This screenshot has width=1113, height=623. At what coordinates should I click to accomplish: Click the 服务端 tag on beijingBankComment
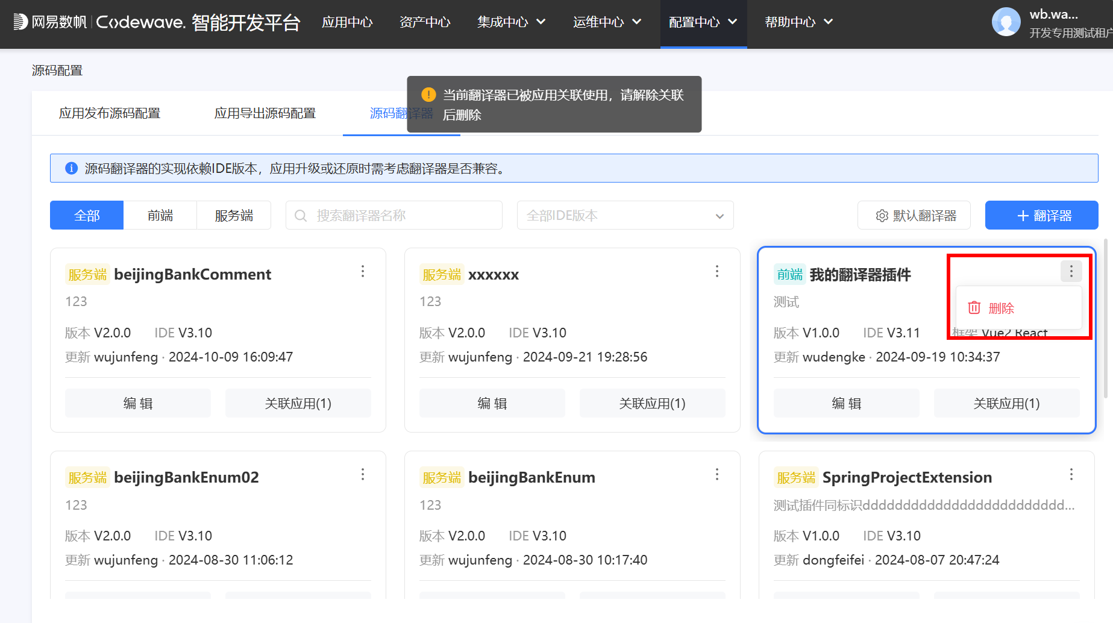pos(87,275)
